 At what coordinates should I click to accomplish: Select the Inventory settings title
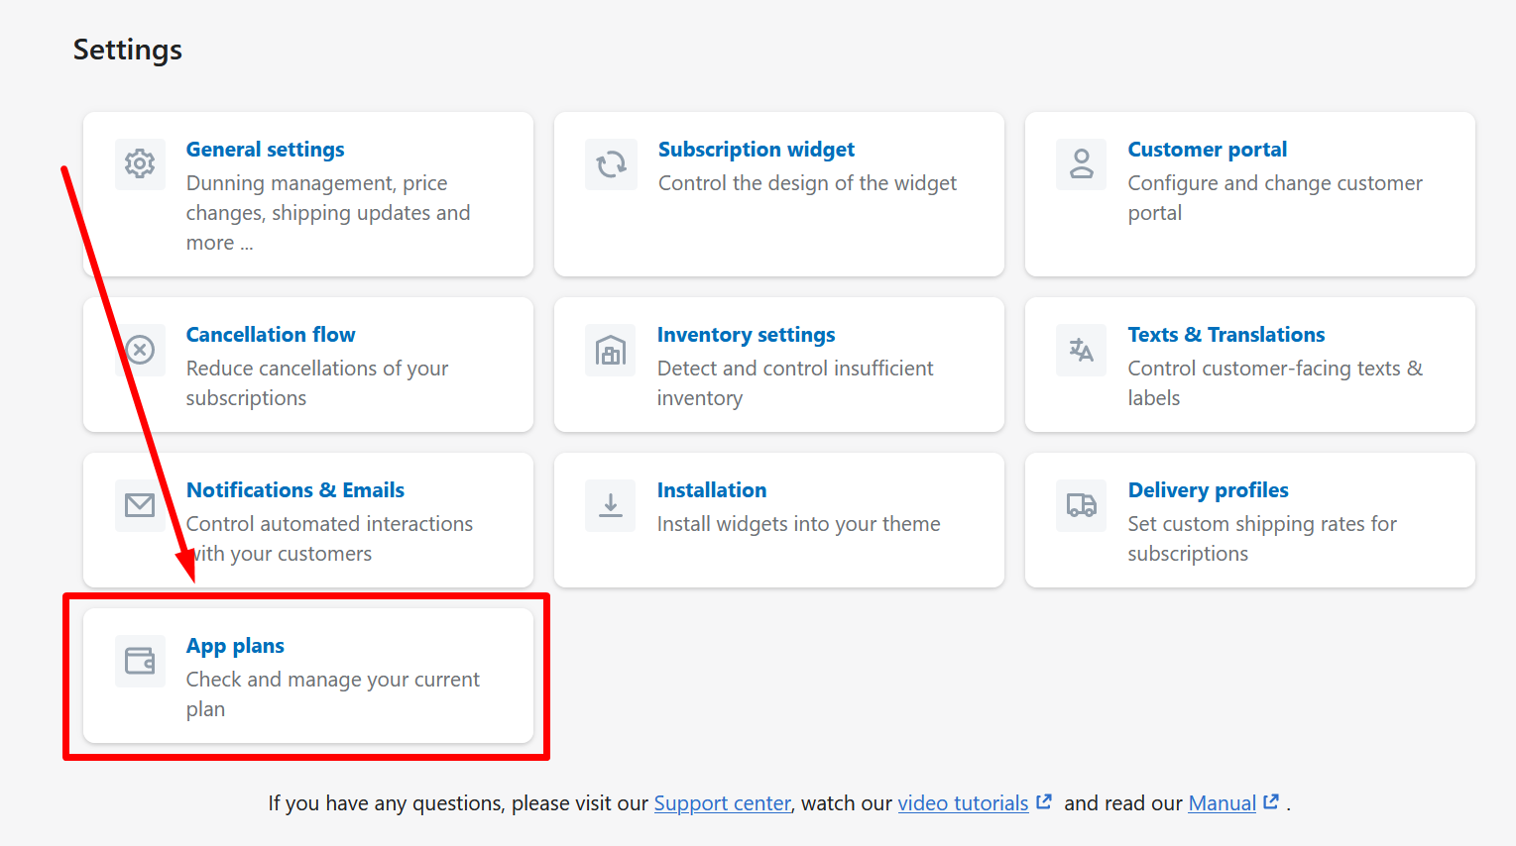pos(746,335)
